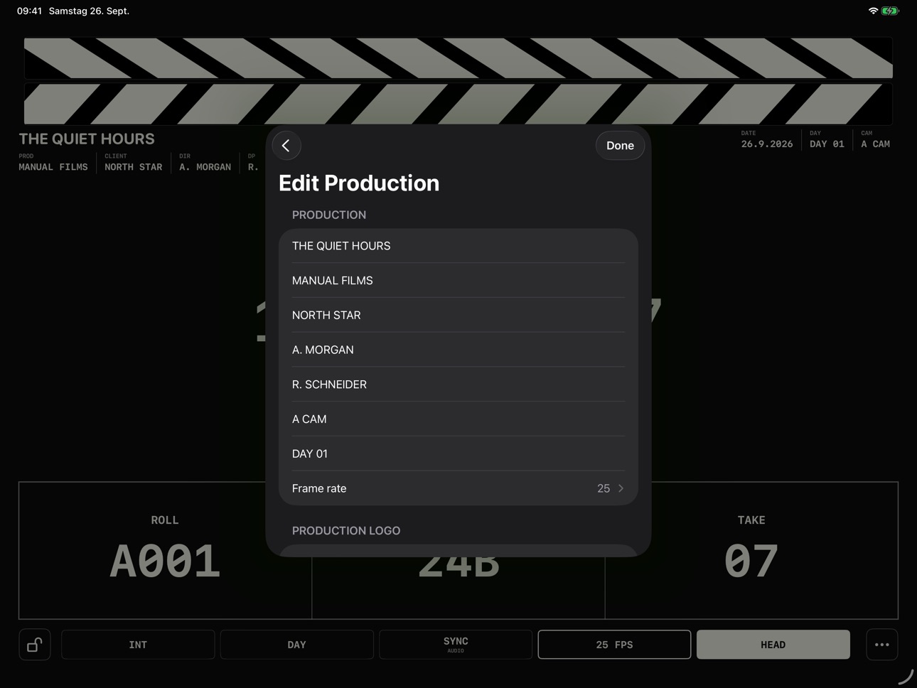This screenshot has width=917, height=688.
Task: Tap the ROLL A001 panel
Action: pos(165,550)
